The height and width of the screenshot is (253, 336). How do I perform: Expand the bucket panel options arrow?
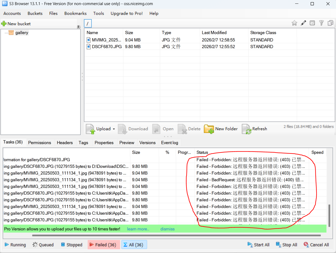pos(79,27)
